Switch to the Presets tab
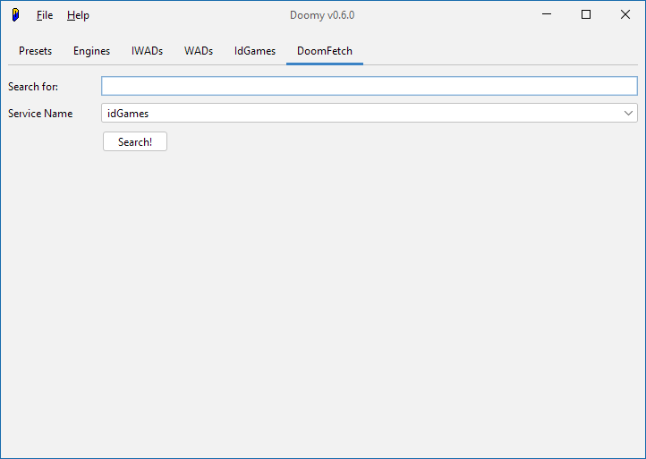Image resolution: width=646 pixels, height=459 pixels. coord(36,51)
